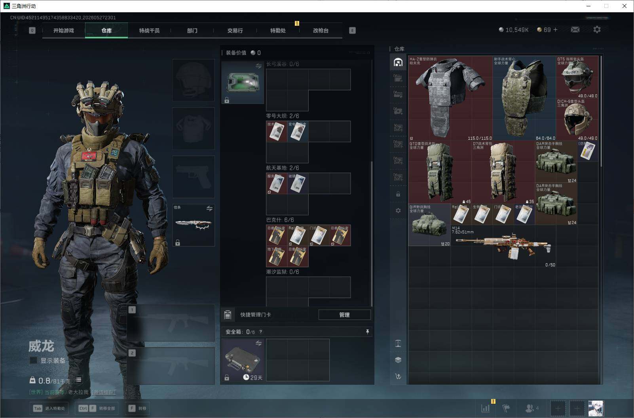Open the weight details list icon
Viewport: 634px width, 418px height.
coord(78,380)
